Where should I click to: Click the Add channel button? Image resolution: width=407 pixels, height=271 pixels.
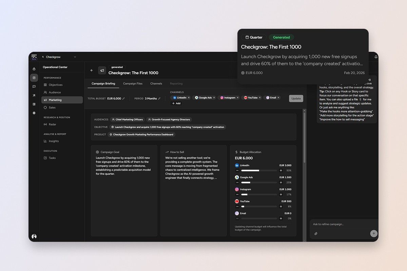point(176,103)
